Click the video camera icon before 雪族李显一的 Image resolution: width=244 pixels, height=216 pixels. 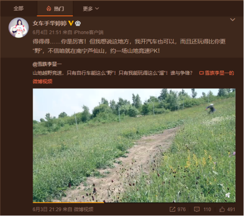click(202, 73)
